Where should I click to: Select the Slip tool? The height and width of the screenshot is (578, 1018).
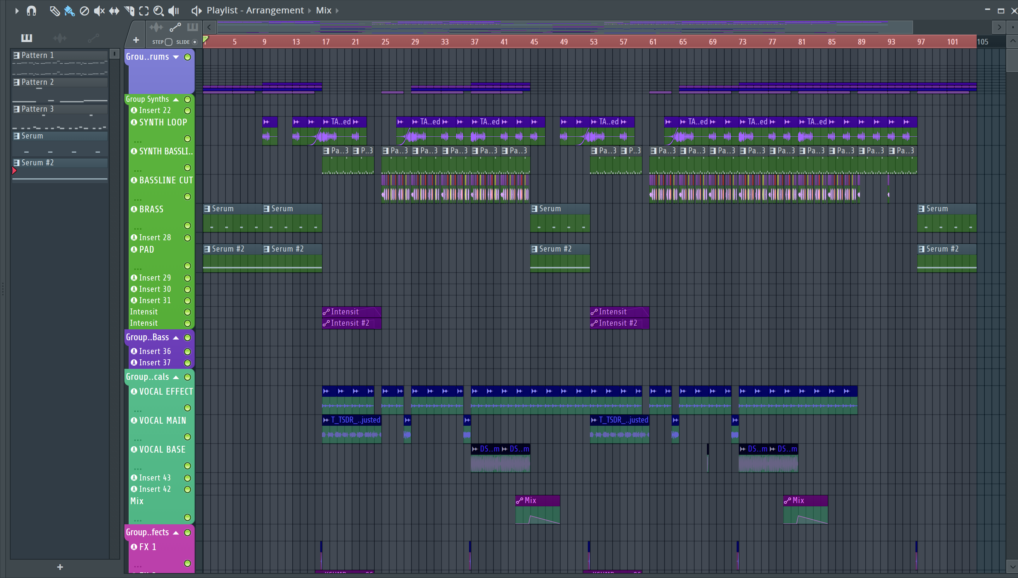coord(114,11)
